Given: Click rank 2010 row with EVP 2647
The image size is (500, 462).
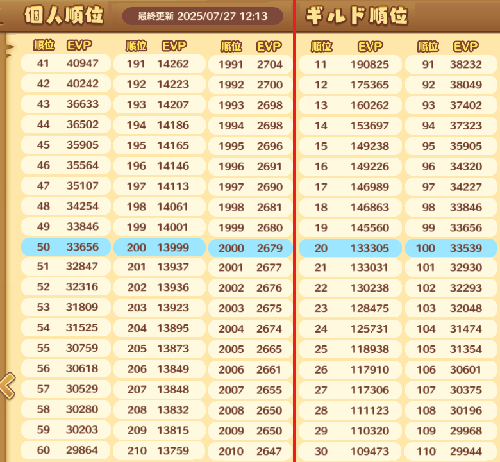Looking at the screenshot, I should tap(250, 451).
